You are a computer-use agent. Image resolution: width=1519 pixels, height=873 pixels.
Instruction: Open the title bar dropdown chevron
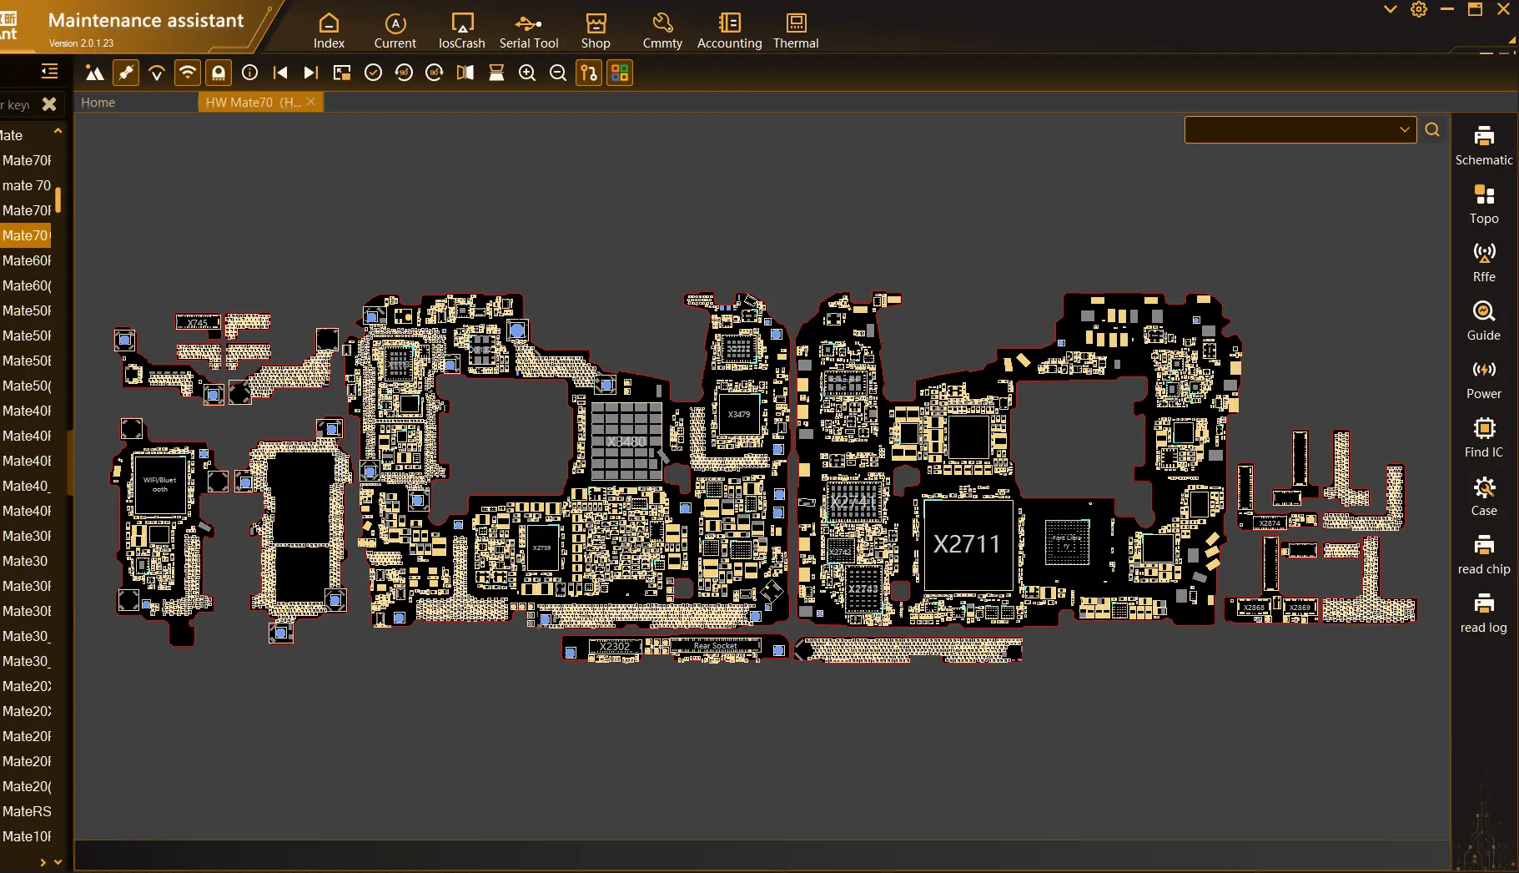[1391, 9]
